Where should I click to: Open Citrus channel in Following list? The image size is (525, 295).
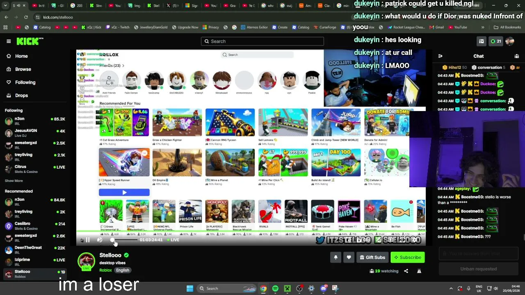(35, 169)
